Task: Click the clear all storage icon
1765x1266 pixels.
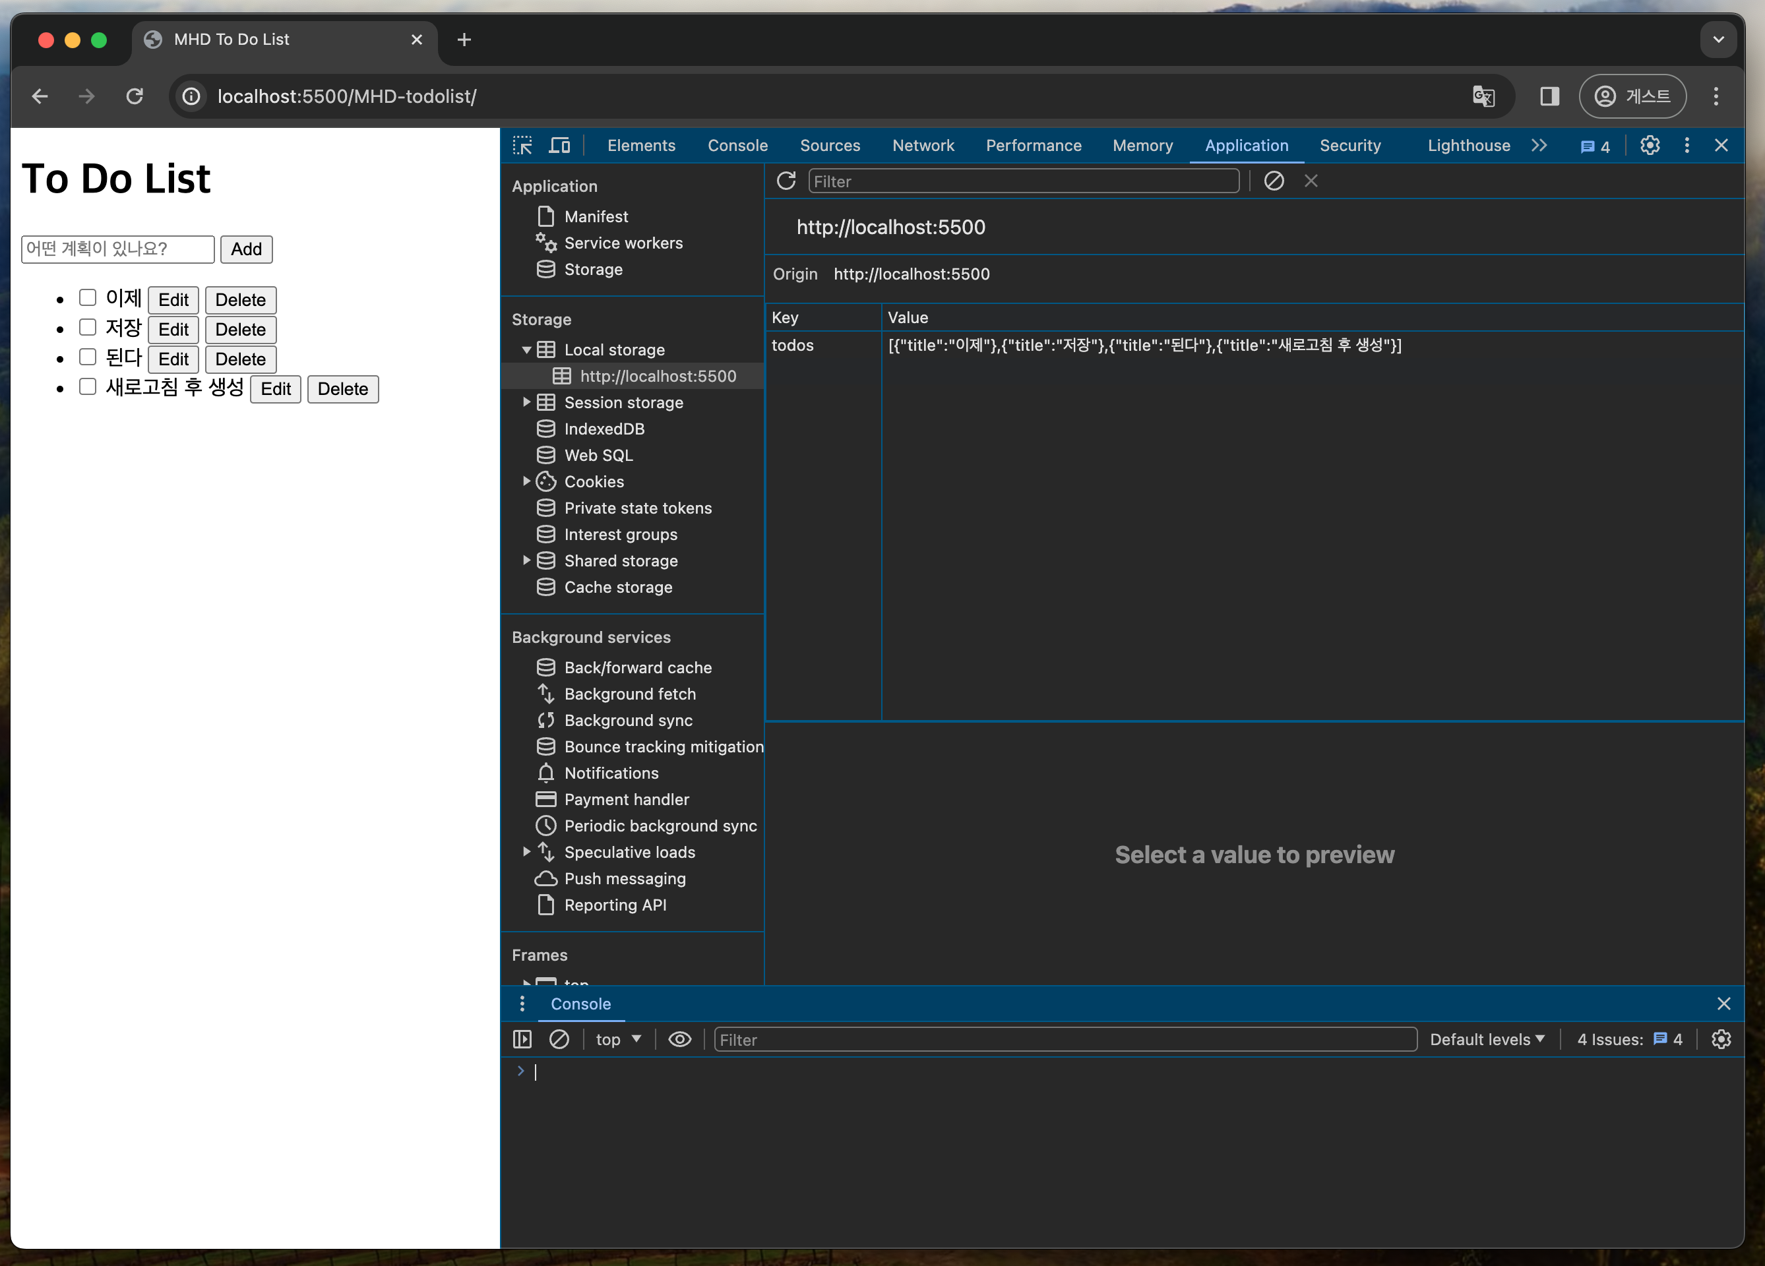Action: [x=1273, y=181]
